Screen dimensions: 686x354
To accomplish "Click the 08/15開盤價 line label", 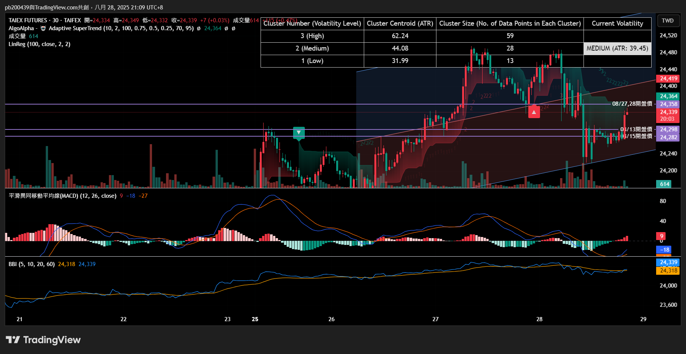I will [636, 136].
